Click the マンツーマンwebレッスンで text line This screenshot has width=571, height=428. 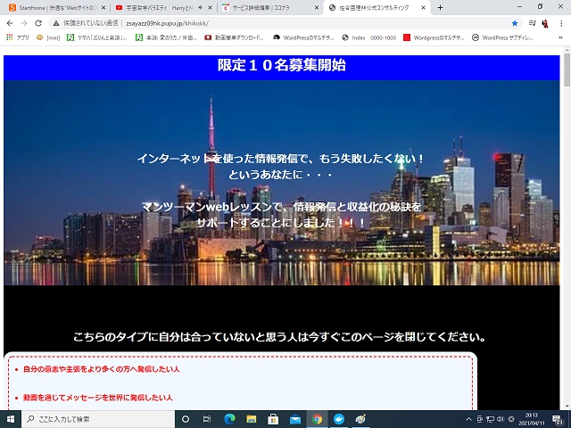click(x=282, y=207)
